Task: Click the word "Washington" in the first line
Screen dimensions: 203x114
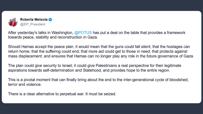Action: pyautogui.click(x=63, y=33)
